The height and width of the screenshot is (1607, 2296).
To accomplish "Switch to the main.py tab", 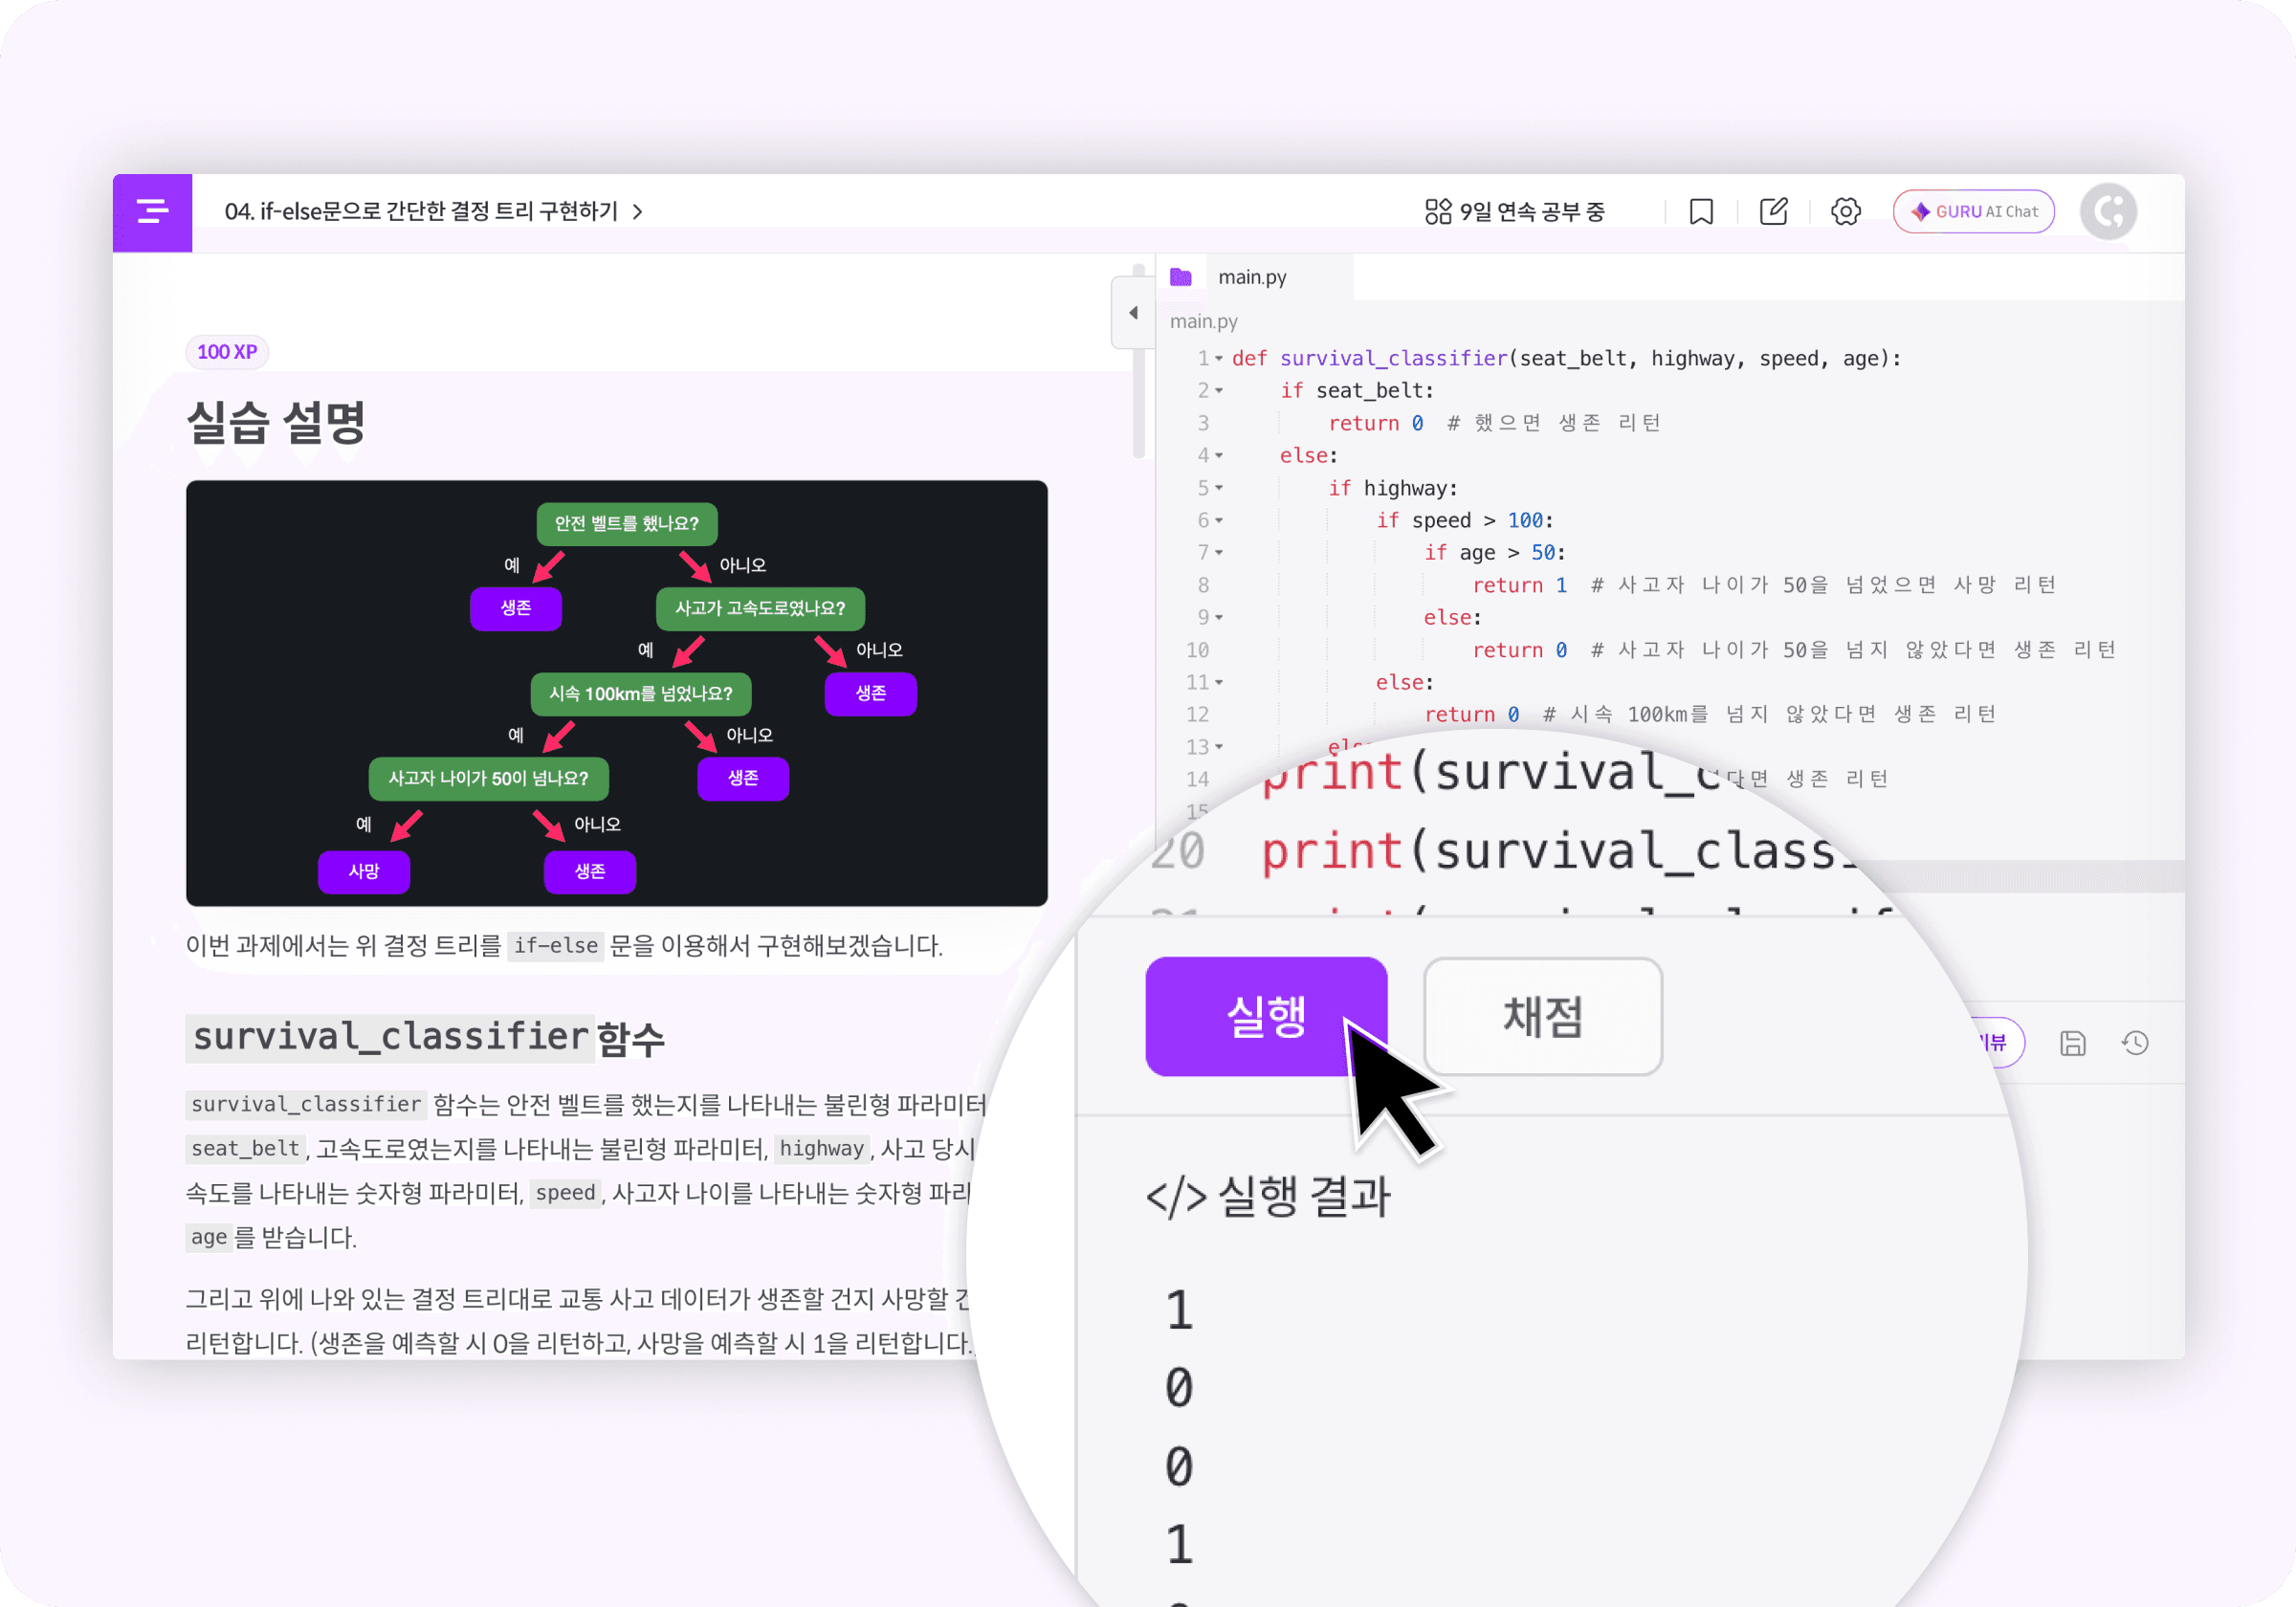I will 1253,277.
